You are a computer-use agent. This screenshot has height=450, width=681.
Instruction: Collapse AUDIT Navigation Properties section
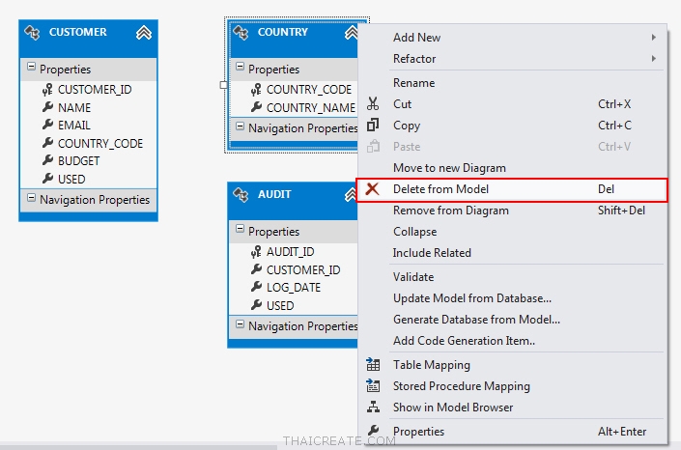click(x=240, y=324)
